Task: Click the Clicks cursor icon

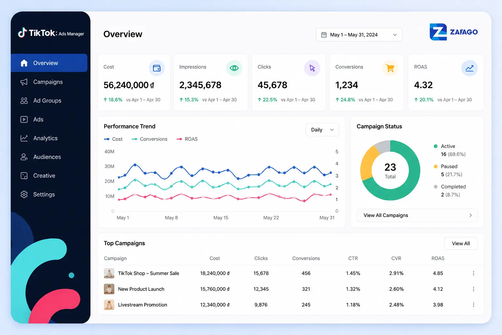Action: [x=312, y=68]
